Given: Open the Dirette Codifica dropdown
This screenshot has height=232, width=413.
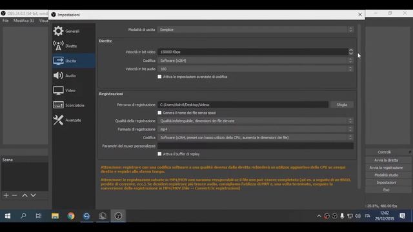Looking at the screenshot, I should pyautogui.click(x=256, y=61).
